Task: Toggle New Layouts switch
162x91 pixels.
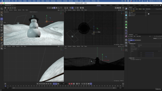Action: (x=160, y=5)
